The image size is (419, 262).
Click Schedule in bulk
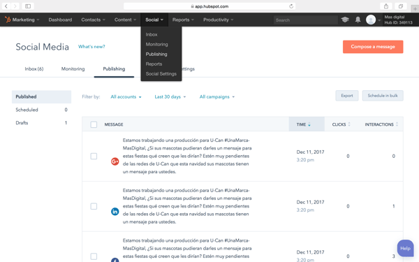(383, 96)
